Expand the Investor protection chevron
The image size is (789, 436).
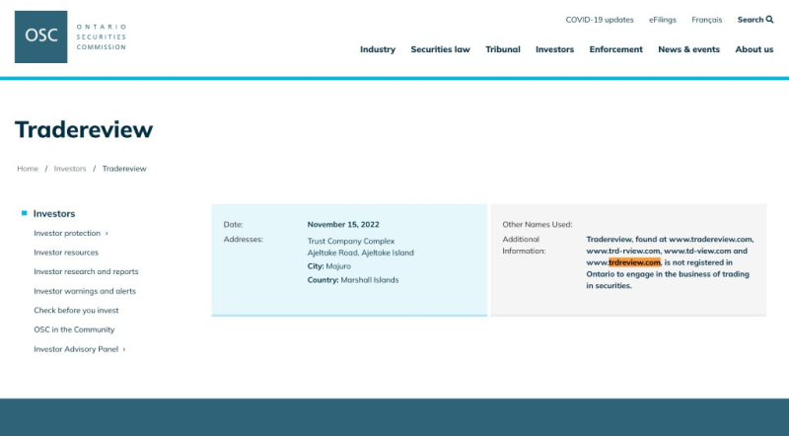coord(107,233)
